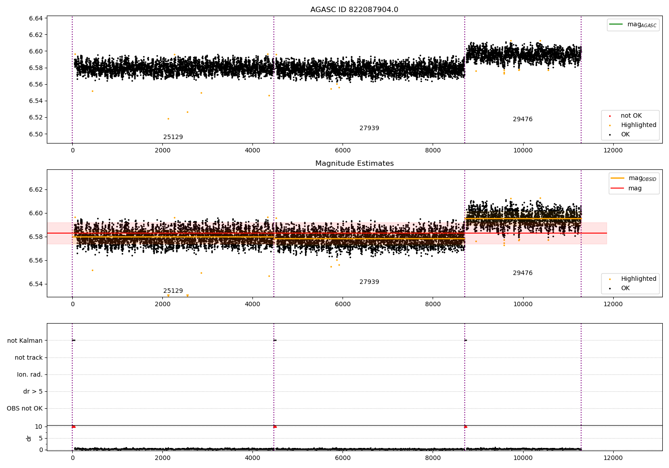Click obsid label 29476 in middle plot
669x468 pixels.
[x=523, y=273]
